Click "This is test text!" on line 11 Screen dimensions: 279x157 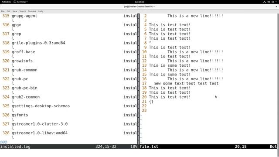coord(170,56)
